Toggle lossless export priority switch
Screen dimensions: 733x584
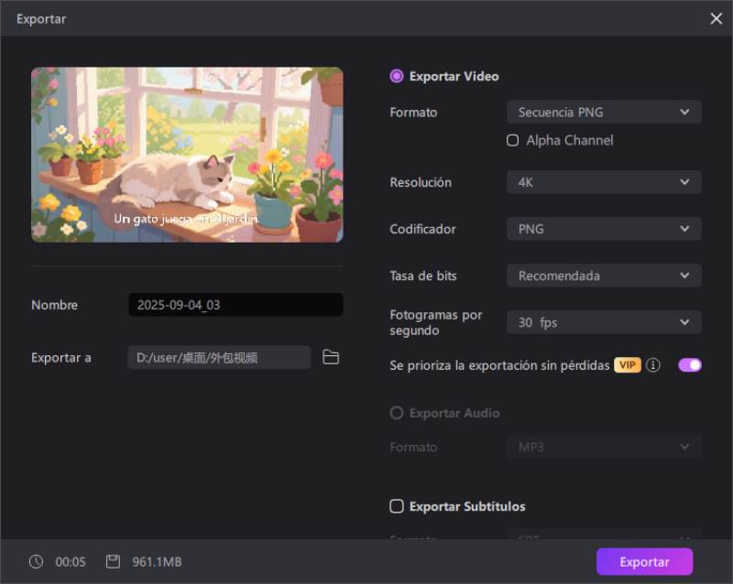pyautogui.click(x=689, y=365)
